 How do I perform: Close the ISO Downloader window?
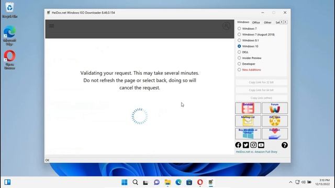(285, 13)
